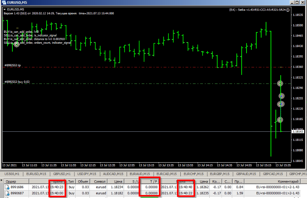Click profit value 0.84
This screenshot has width=307, height=198.
click(240, 187)
